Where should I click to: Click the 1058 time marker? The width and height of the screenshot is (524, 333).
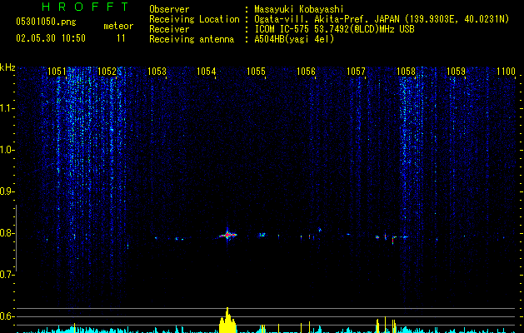click(406, 72)
